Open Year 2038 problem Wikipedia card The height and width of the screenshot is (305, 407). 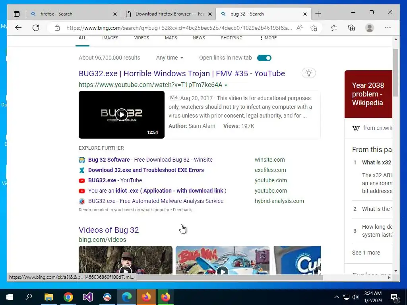point(368,94)
